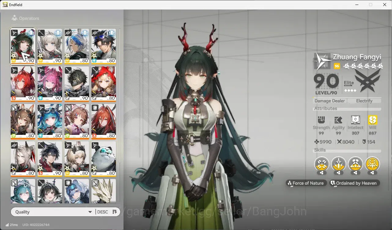This screenshot has width=392, height=230.
Task: Open the Force of Nature talent
Action: click(x=306, y=183)
